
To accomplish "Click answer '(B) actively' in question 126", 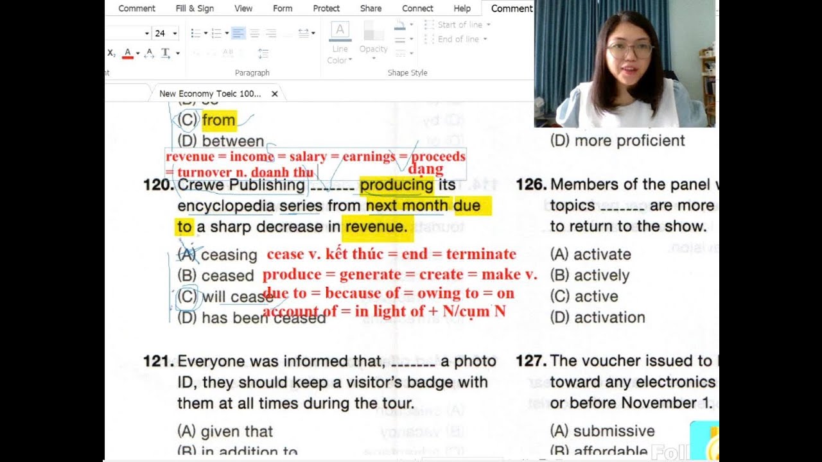I will (590, 275).
